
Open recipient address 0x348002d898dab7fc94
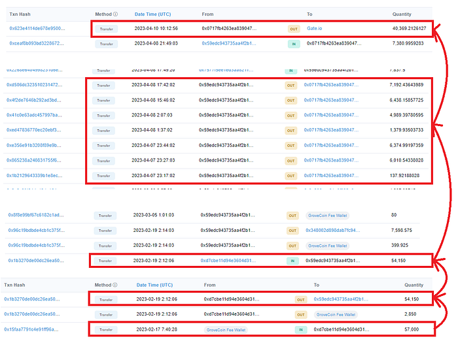(332, 230)
